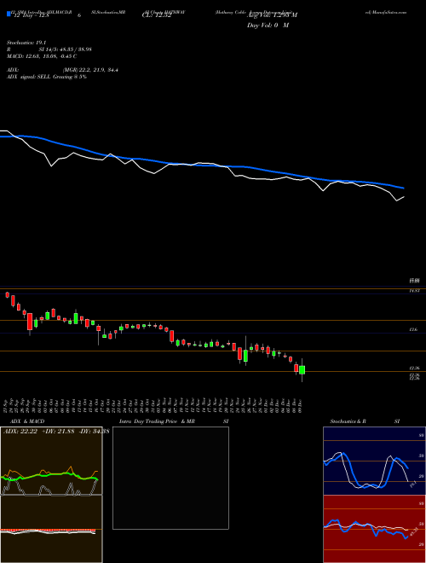The width and height of the screenshot is (426, 563).
Task: Click 'Intra Day Trading Price & MR' title
Action: [x=158, y=421]
